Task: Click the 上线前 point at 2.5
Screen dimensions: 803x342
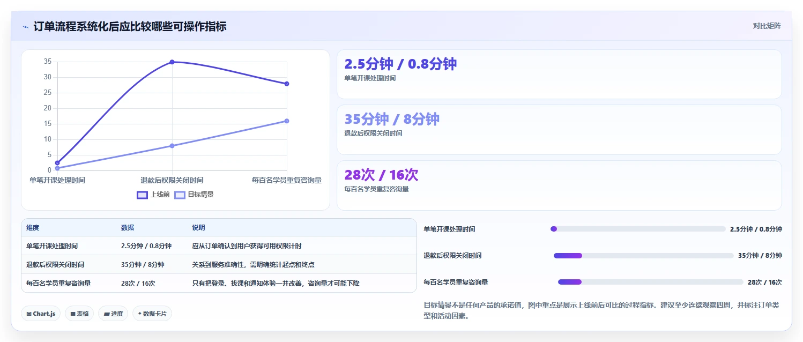Action: click(57, 163)
